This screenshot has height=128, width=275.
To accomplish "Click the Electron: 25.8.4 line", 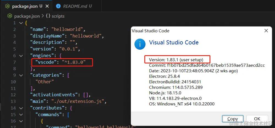I will tap(164, 76).
